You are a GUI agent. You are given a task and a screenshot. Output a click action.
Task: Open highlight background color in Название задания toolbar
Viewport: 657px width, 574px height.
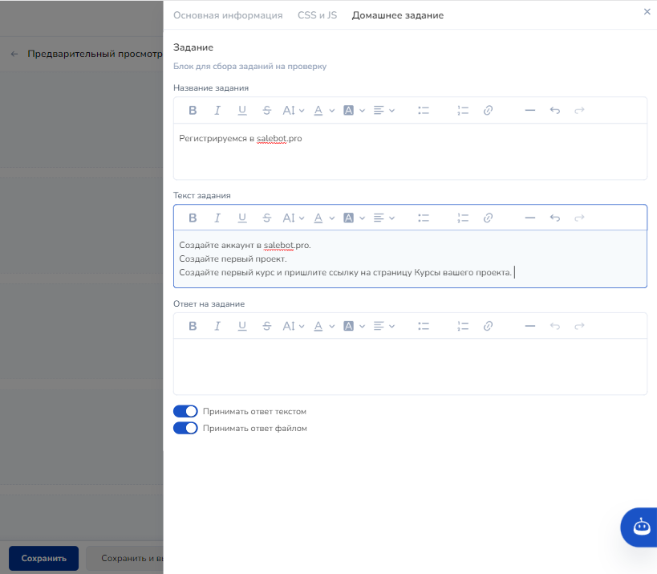tap(354, 111)
